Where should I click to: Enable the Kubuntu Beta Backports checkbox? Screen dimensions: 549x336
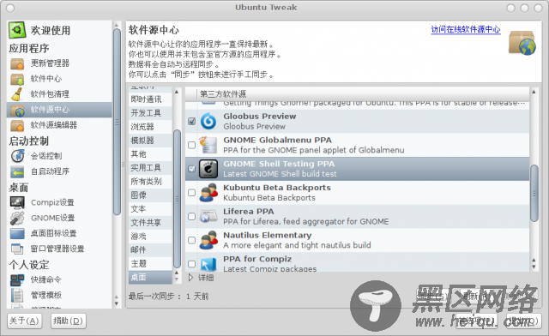click(x=191, y=193)
